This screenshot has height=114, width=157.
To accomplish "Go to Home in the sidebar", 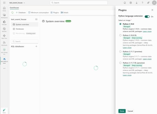I will pyautogui.click(x=4, y=9).
